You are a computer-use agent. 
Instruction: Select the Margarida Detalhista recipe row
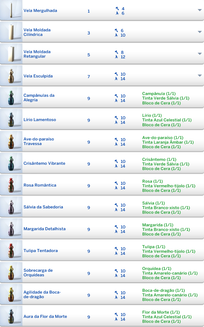point(102,229)
